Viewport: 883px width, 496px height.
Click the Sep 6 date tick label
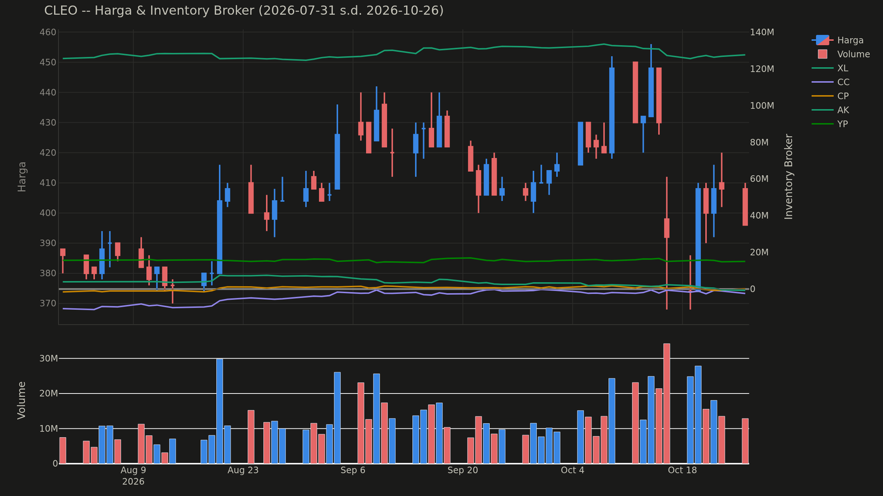click(353, 470)
